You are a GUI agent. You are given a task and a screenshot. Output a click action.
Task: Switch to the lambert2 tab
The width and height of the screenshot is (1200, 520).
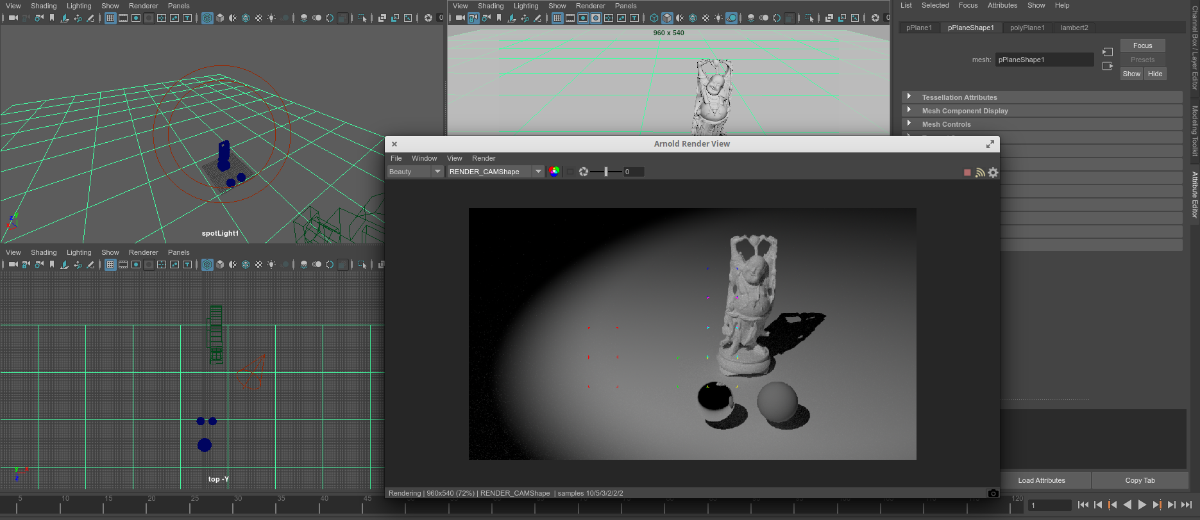[x=1074, y=28]
